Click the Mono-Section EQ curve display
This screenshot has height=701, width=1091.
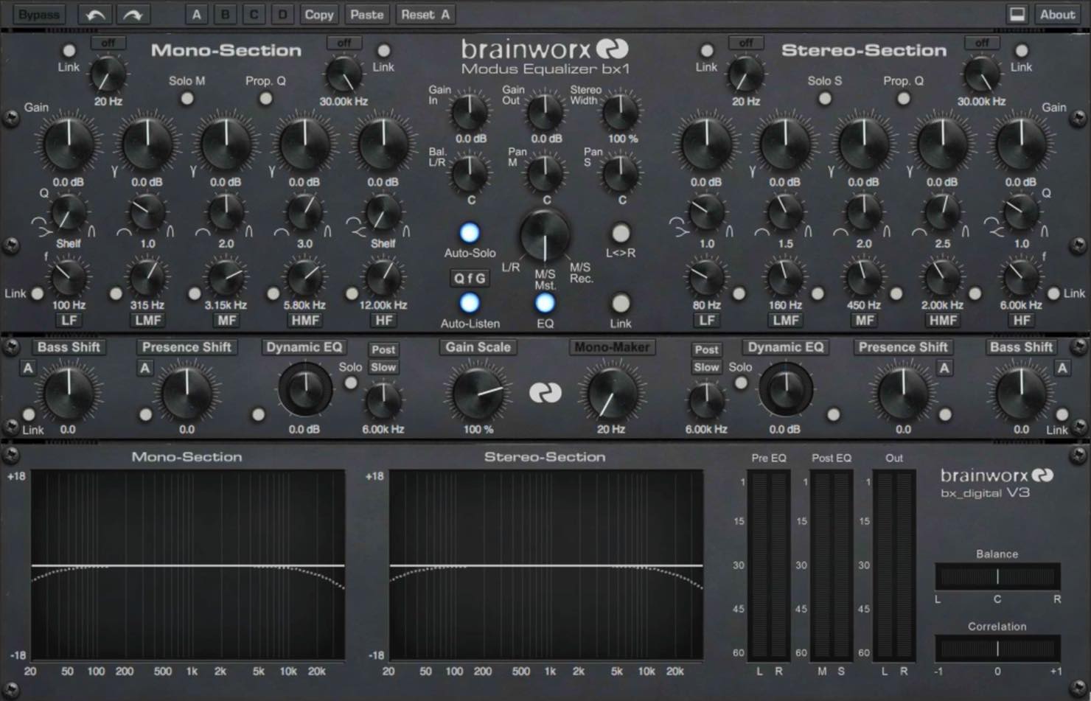(x=187, y=565)
